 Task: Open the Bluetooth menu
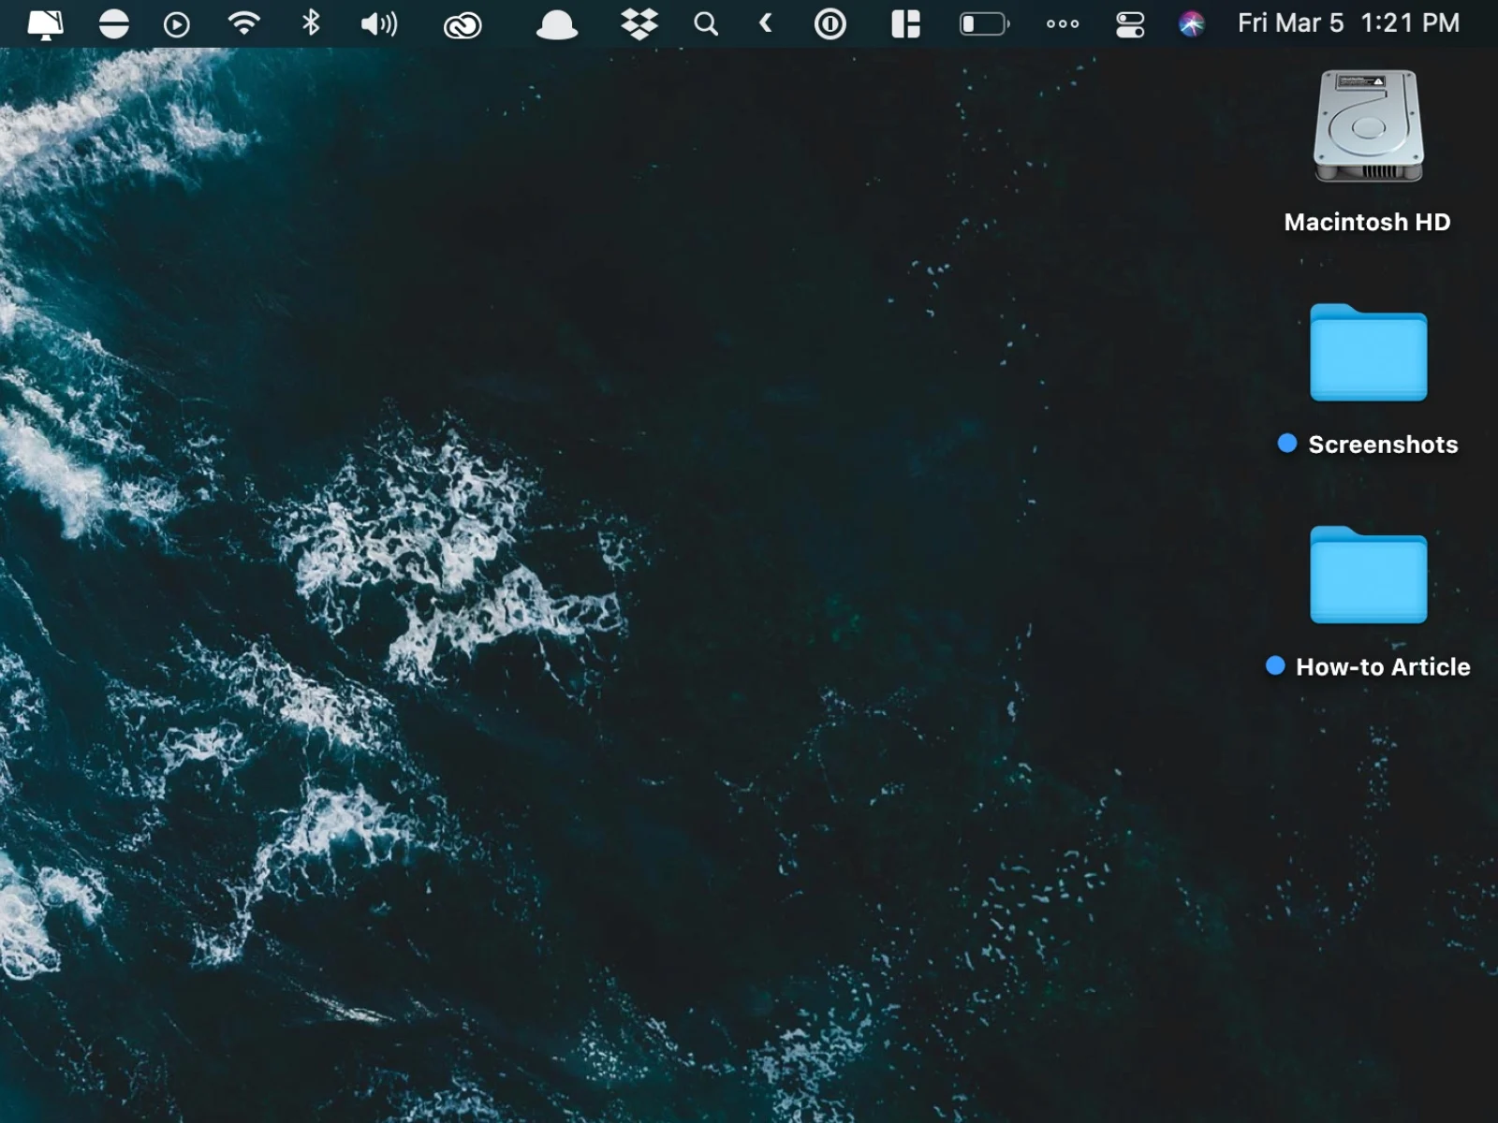point(311,23)
